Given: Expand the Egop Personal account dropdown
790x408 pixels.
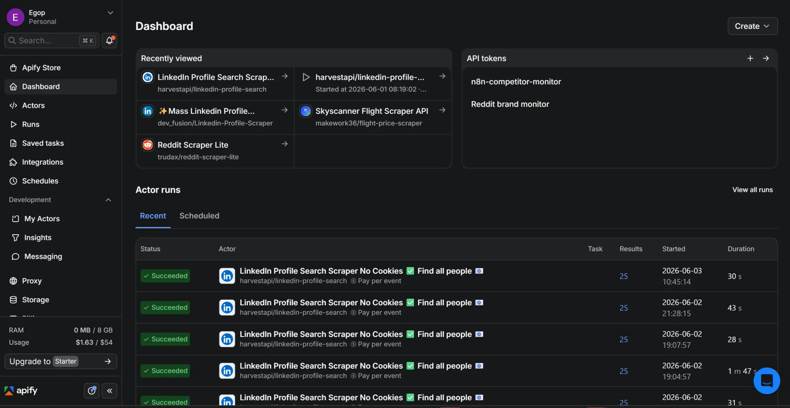Looking at the screenshot, I should pos(111,13).
